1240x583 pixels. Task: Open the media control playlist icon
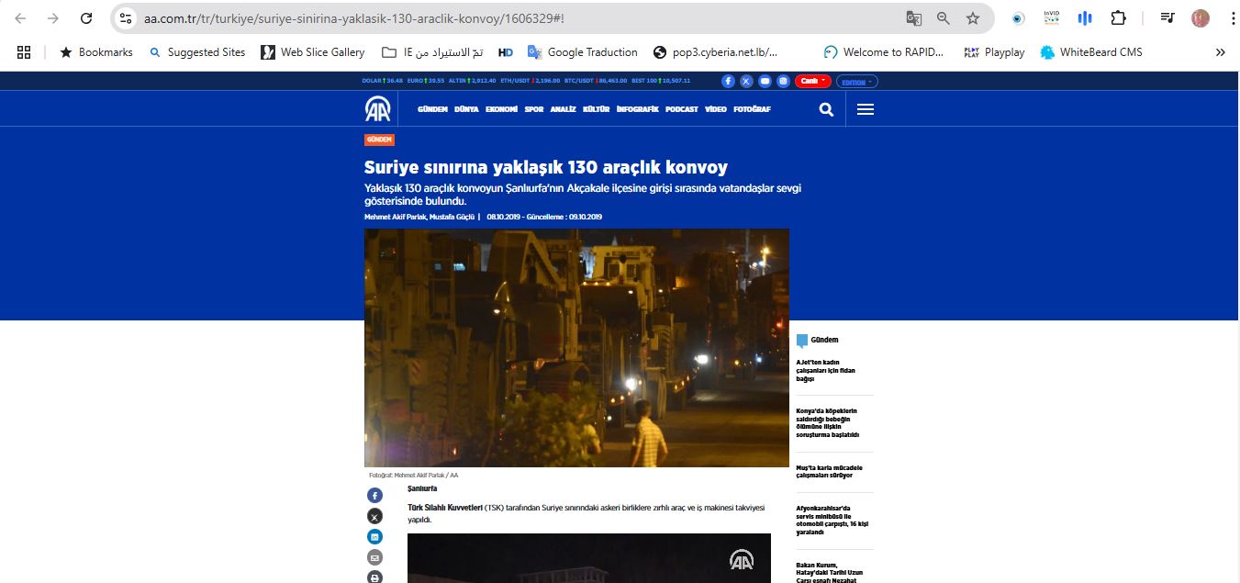pyautogui.click(x=1167, y=18)
